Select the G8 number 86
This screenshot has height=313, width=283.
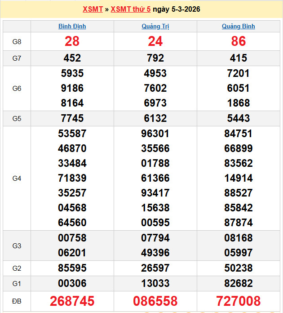click(238, 41)
